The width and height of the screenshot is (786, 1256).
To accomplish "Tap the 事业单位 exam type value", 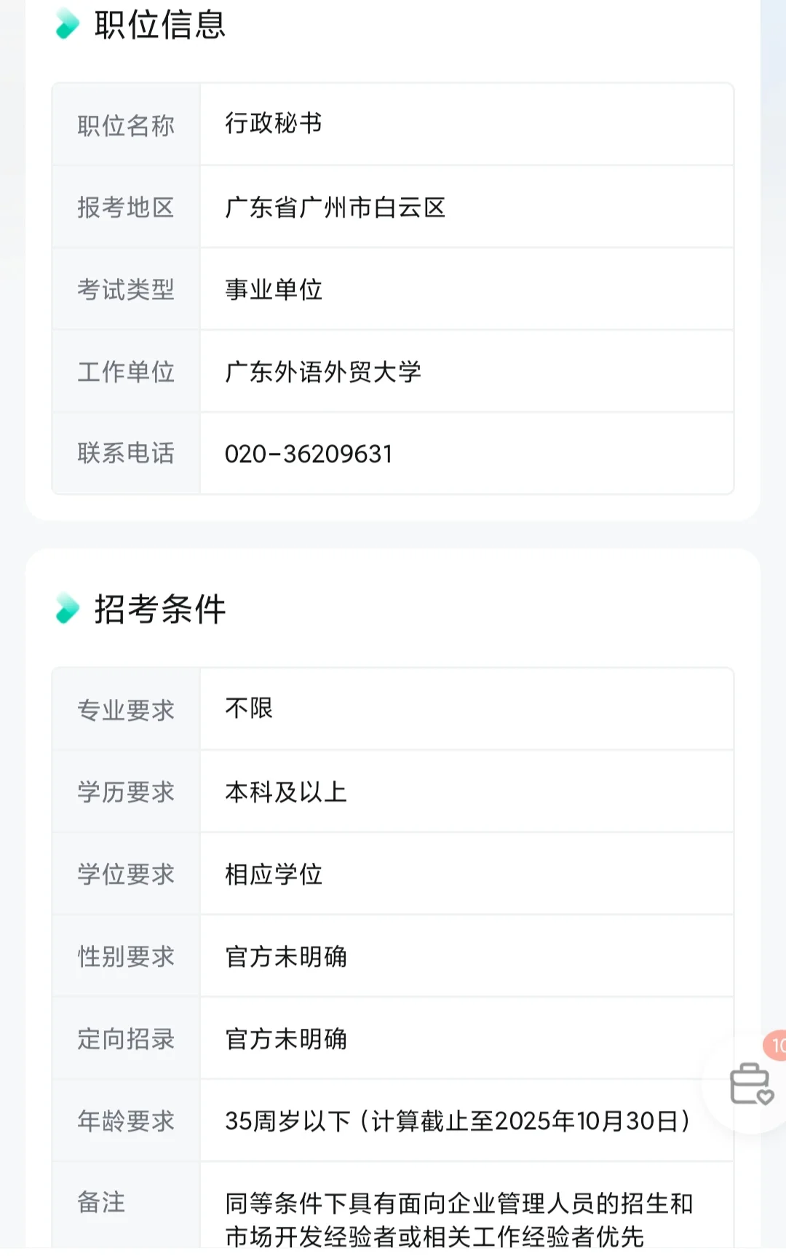I will (274, 290).
